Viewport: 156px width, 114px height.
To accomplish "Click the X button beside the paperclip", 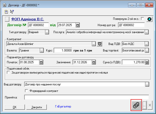I will pyautogui.click(x=150, y=105).
